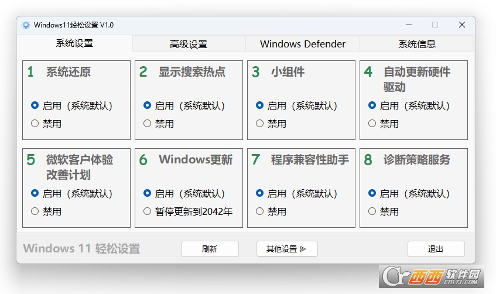Image resolution: width=496 pixels, height=294 pixels.
Task: Enable 诊断策略服务 radio option
Action: [409, 193]
